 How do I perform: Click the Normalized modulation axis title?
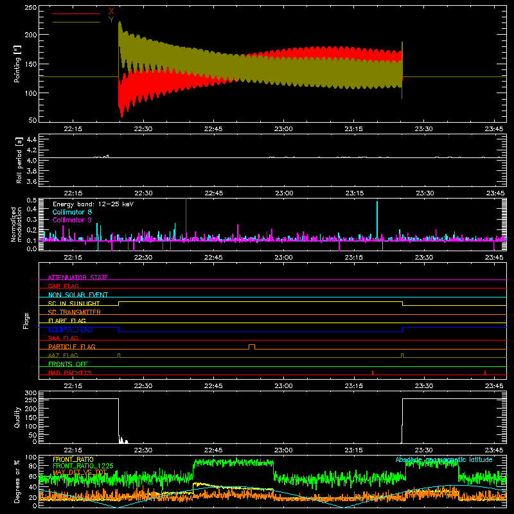pyautogui.click(x=17, y=224)
